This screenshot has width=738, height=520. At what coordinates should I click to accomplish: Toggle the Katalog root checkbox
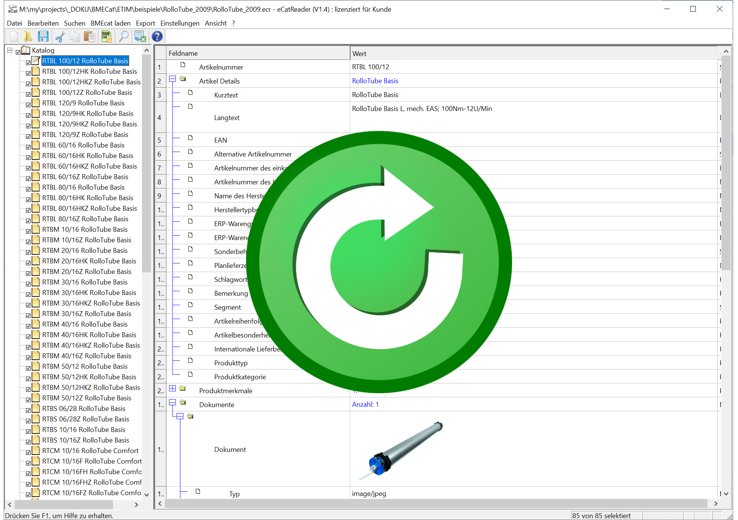18,52
